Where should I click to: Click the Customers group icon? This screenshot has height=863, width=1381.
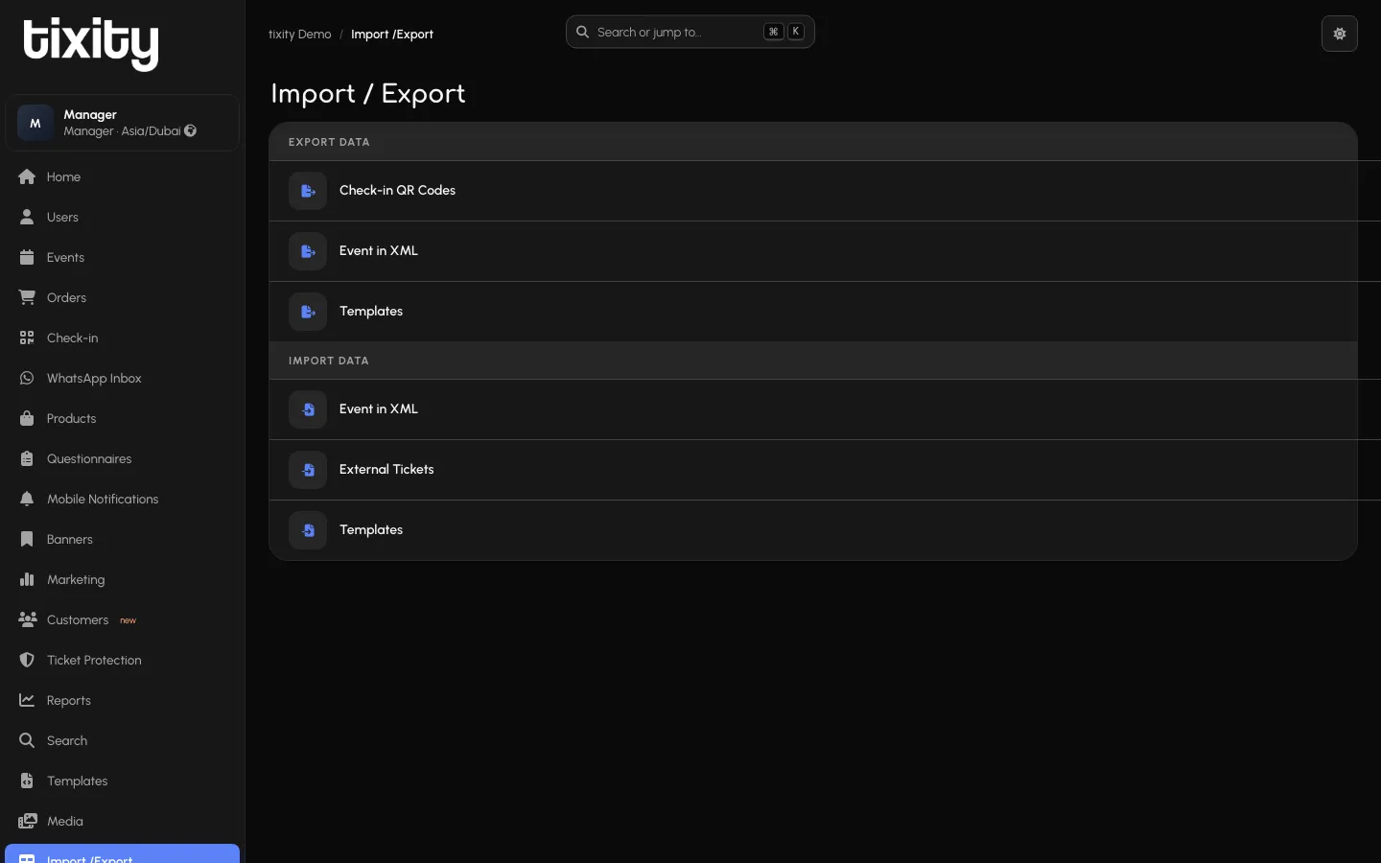click(27, 620)
